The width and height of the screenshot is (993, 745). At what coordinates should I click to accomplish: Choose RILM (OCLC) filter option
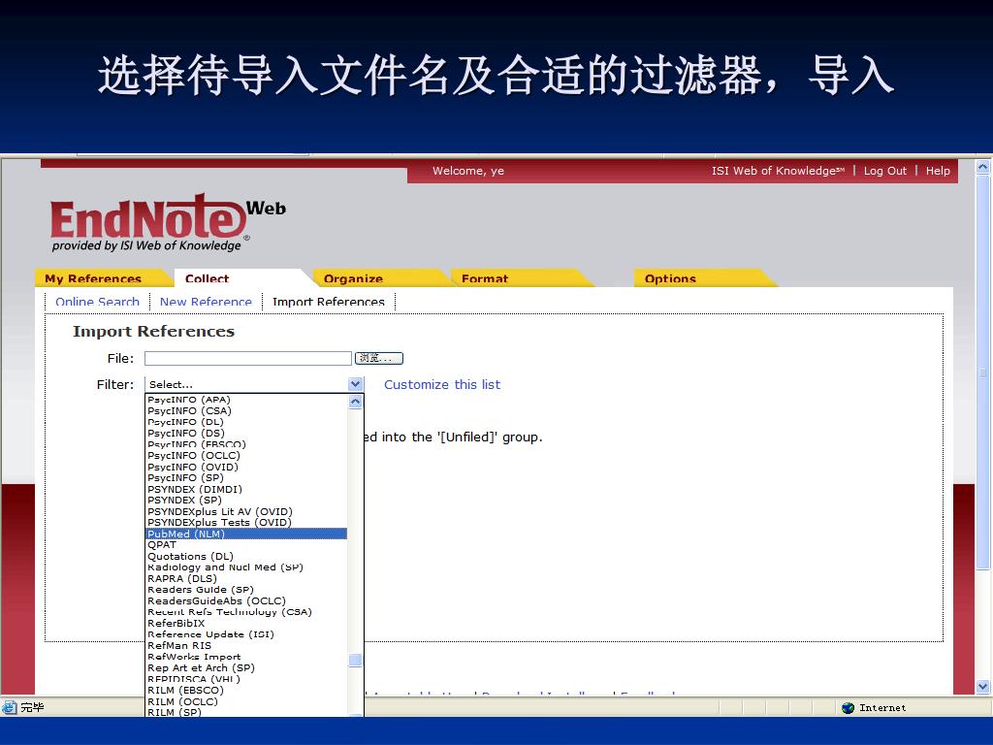pyautogui.click(x=245, y=701)
